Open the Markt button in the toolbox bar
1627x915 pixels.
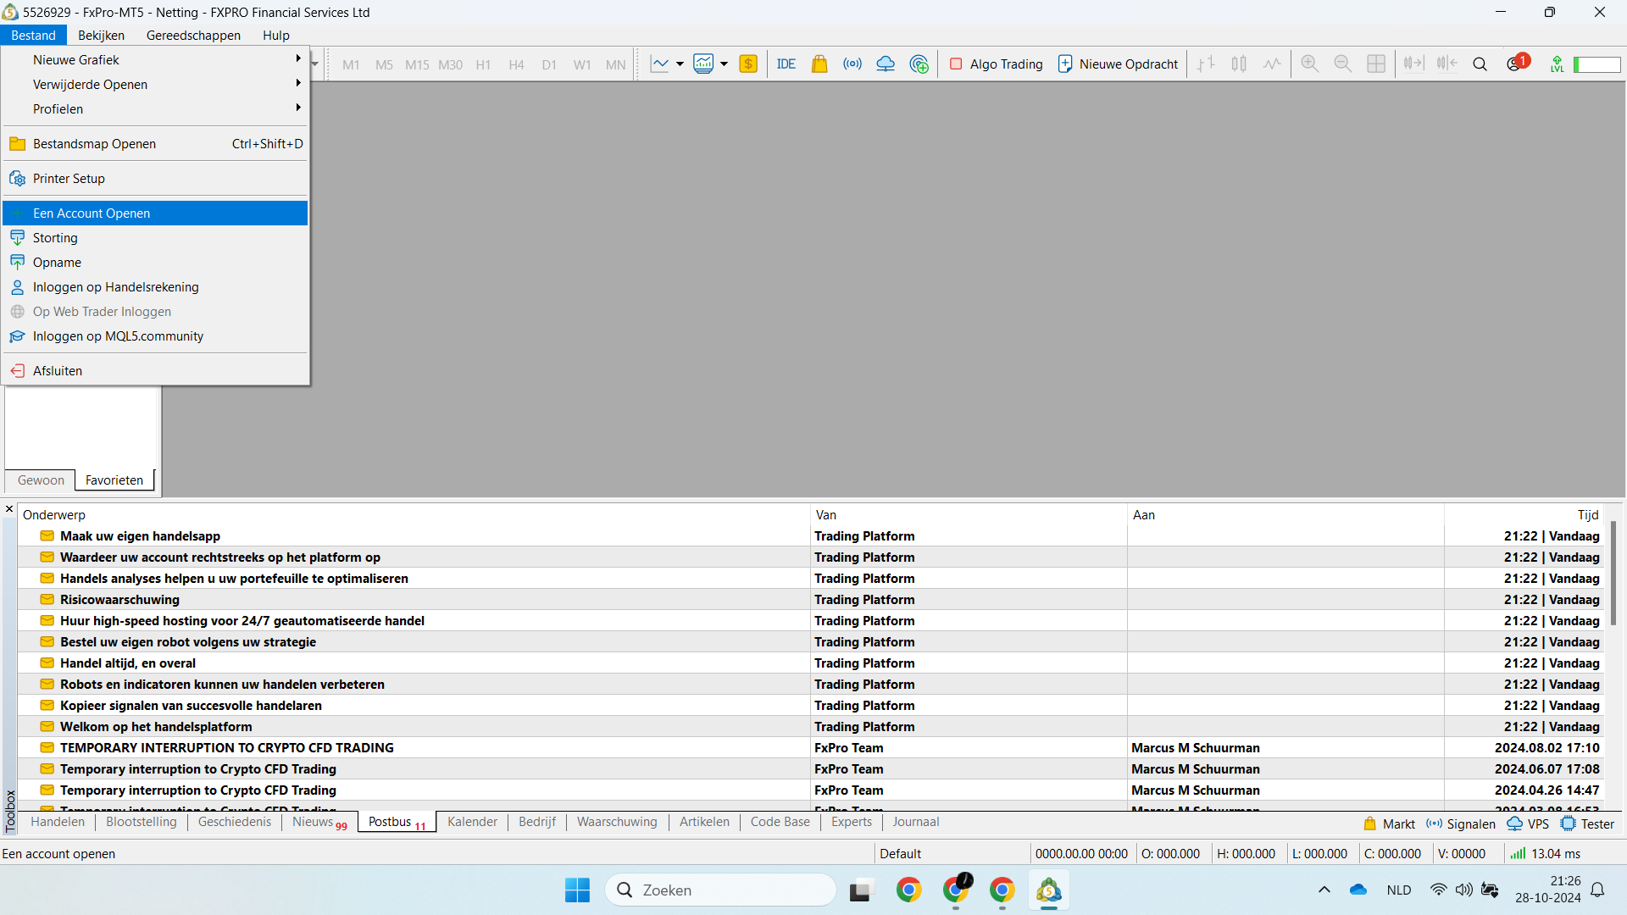(1389, 823)
